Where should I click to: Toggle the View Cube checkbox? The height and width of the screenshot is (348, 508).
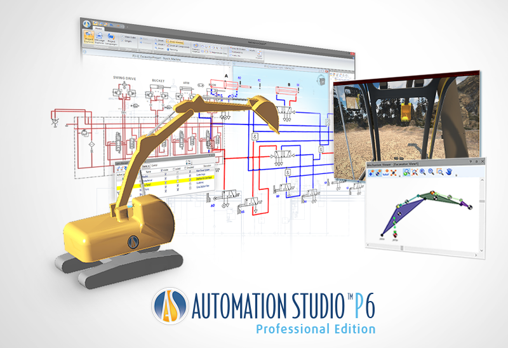123,37
